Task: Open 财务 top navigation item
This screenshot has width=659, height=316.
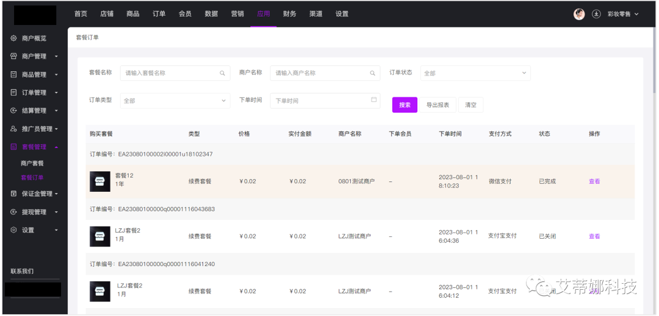Action: click(290, 14)
